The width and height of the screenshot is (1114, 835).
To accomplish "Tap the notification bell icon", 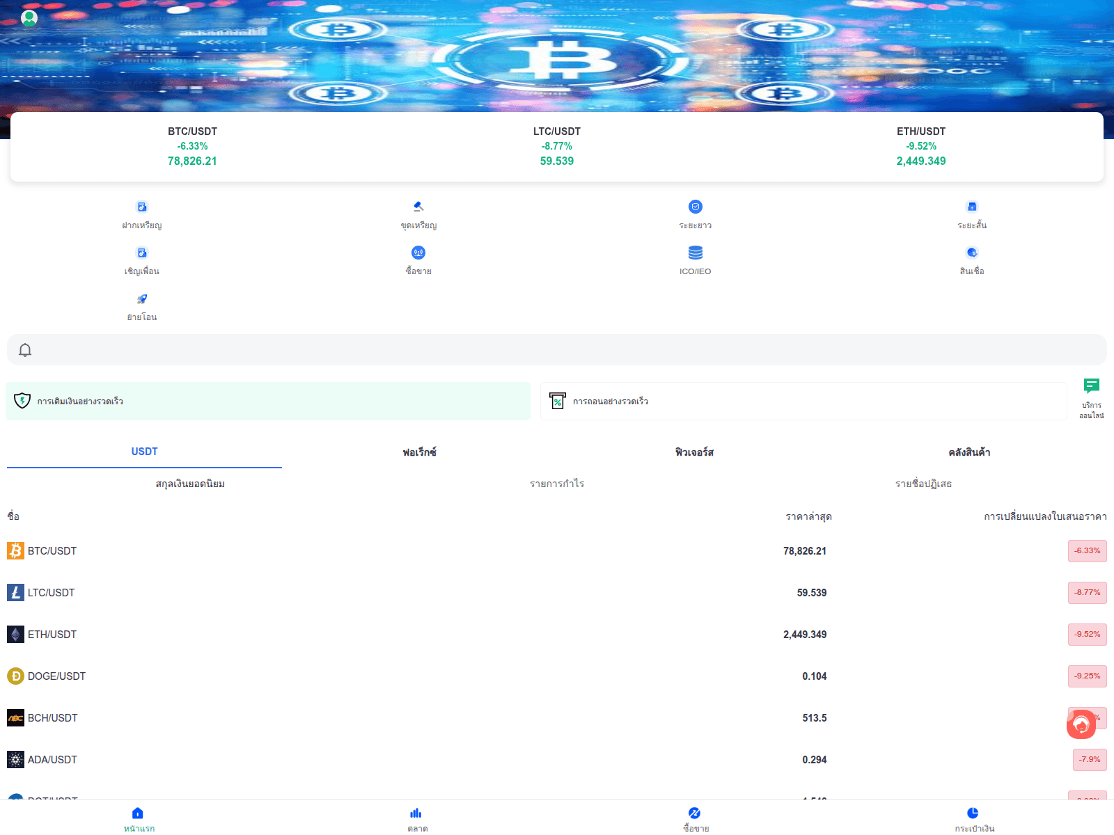I will click(x=26, y=350).
